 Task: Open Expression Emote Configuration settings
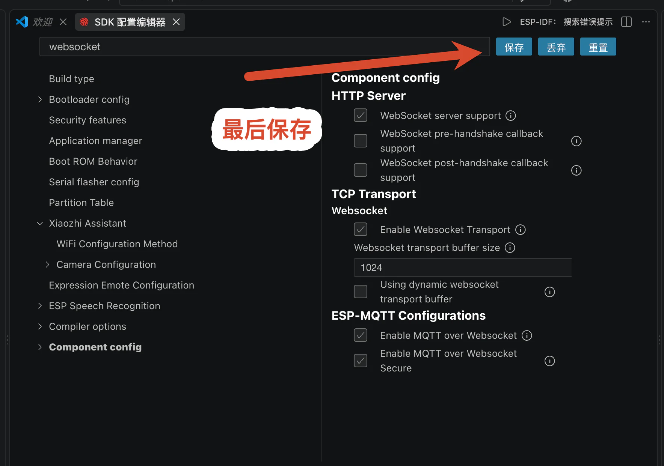pos(122,285)
